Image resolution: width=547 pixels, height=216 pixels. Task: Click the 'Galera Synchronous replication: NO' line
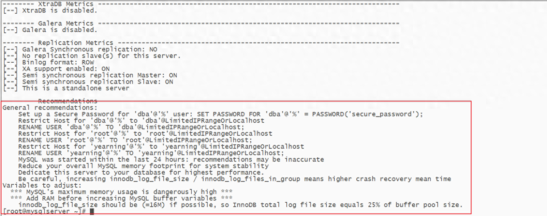coord(80,49)
